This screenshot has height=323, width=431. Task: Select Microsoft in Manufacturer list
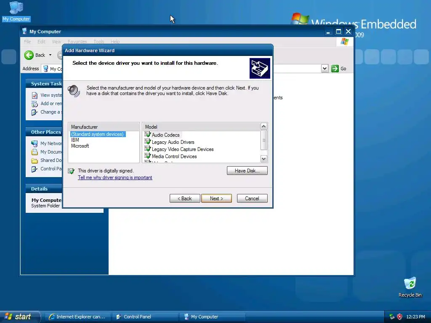tap(80, 146)
